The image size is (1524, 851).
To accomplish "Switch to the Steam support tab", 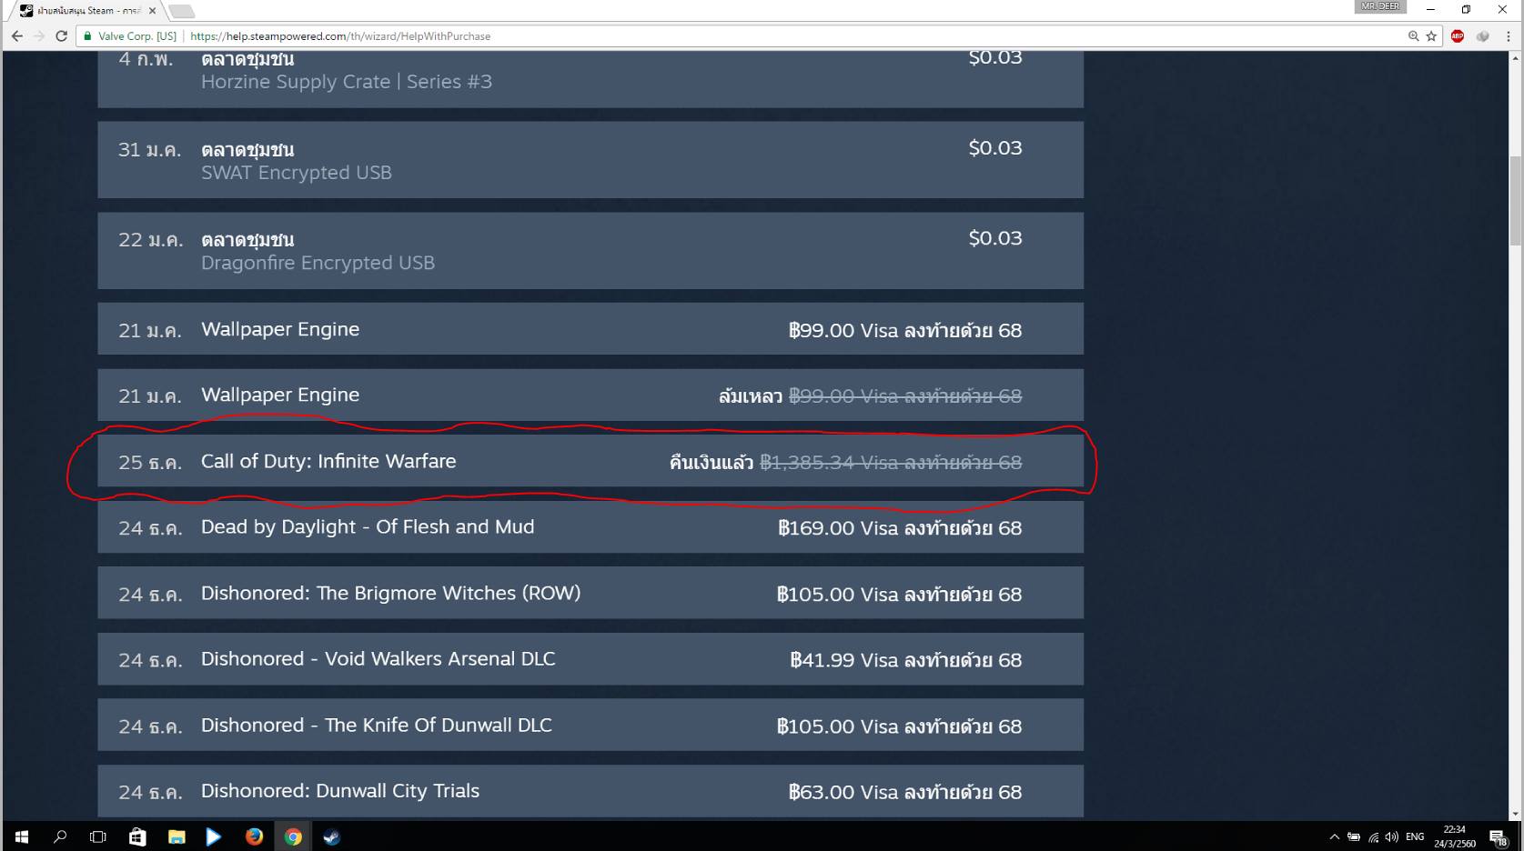I will 87,11.
